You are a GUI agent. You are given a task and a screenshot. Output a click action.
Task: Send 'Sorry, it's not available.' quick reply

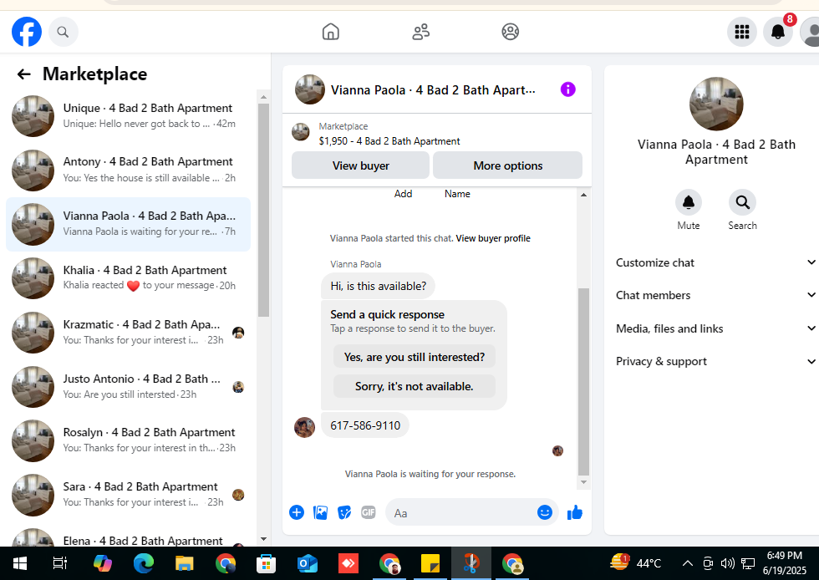click(x=415, y=386)
